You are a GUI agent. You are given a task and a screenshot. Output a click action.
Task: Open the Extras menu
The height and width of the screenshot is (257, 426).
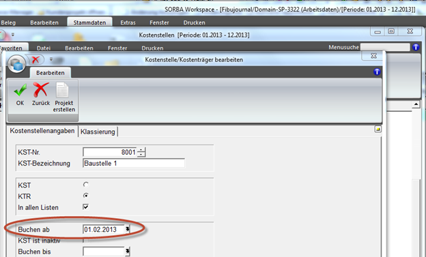(128, 22)
